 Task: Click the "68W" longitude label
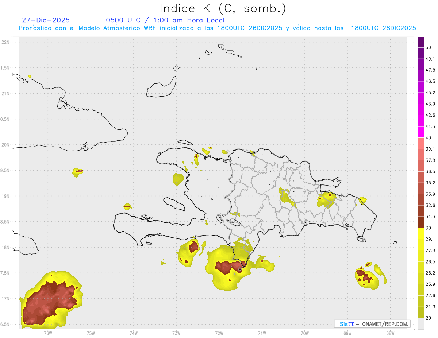pyautogui.click(x=390, y=333)
